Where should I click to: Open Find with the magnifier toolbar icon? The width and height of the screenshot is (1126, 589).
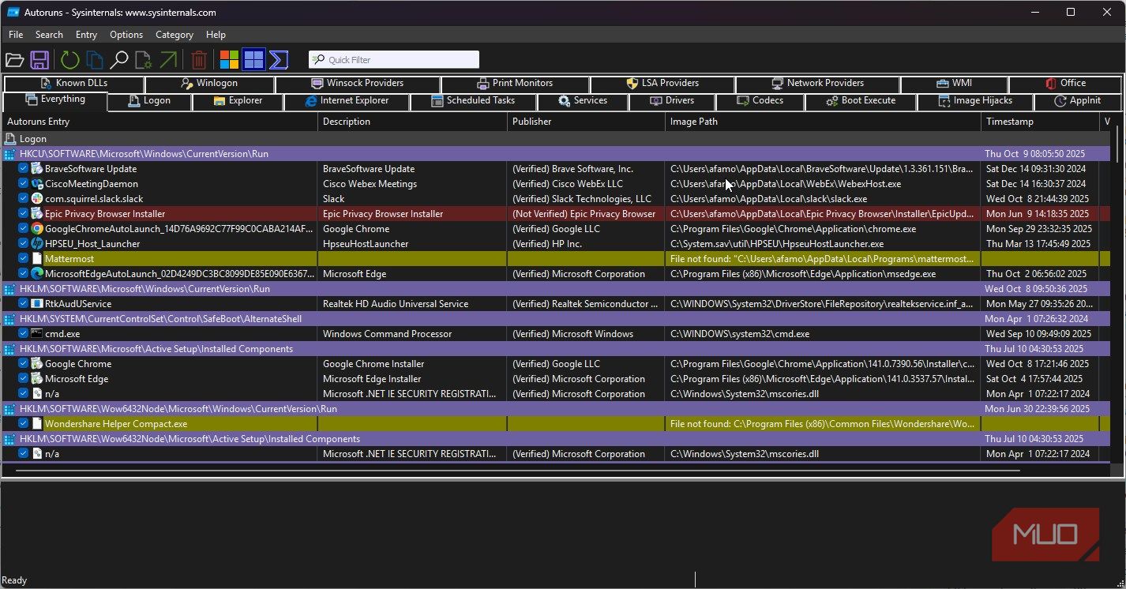(119, 60)
